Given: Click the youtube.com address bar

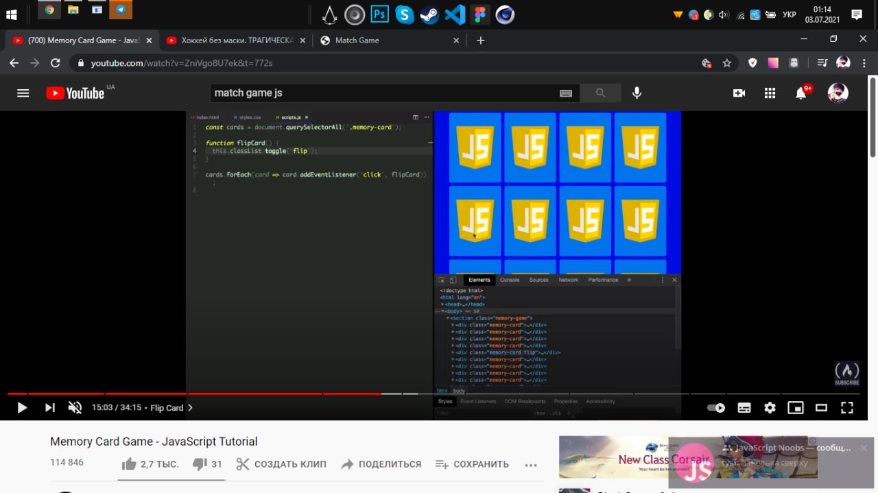Looking at the screenshot, I should (384, 63).
